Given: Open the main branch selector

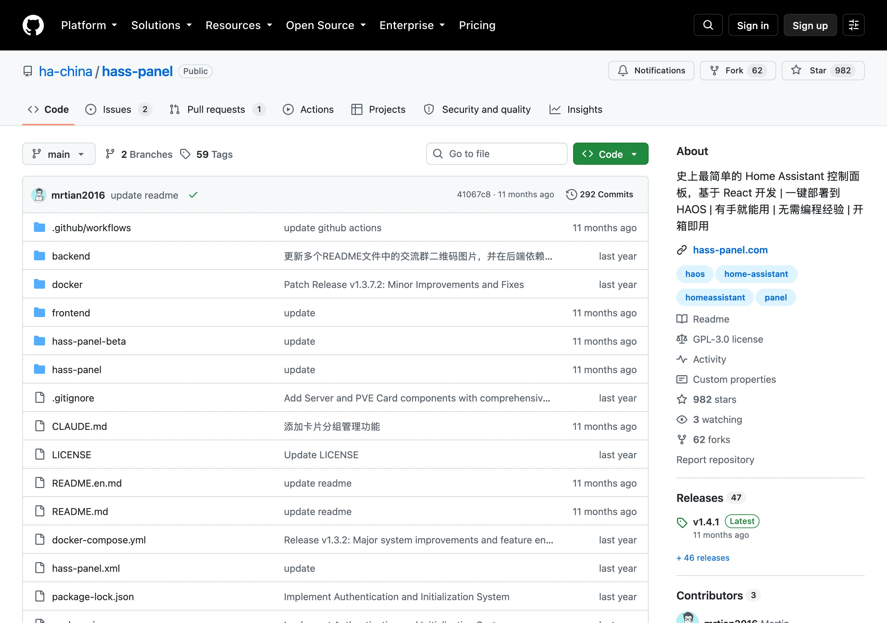Looking at the screenshot, I should (59, 154).
